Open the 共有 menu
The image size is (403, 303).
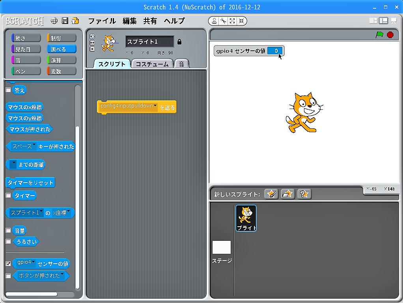tap(150, 21)
